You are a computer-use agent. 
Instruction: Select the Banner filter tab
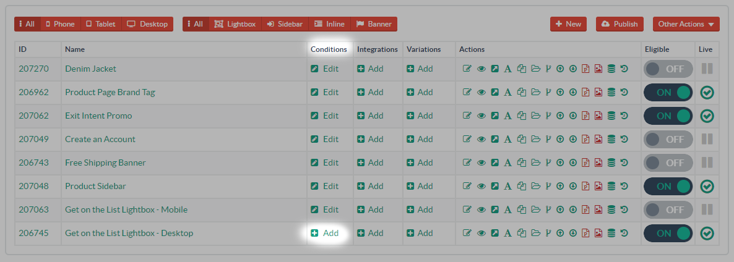click(374, 24)
